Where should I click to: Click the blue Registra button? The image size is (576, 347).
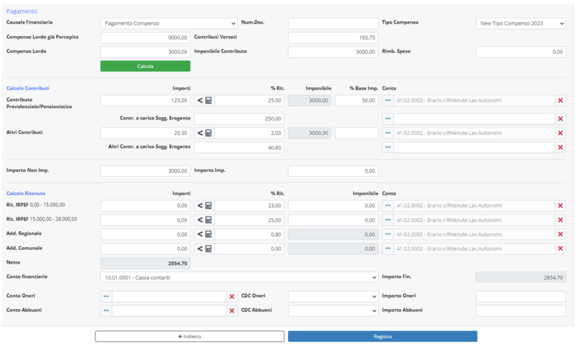coord(382,337)
